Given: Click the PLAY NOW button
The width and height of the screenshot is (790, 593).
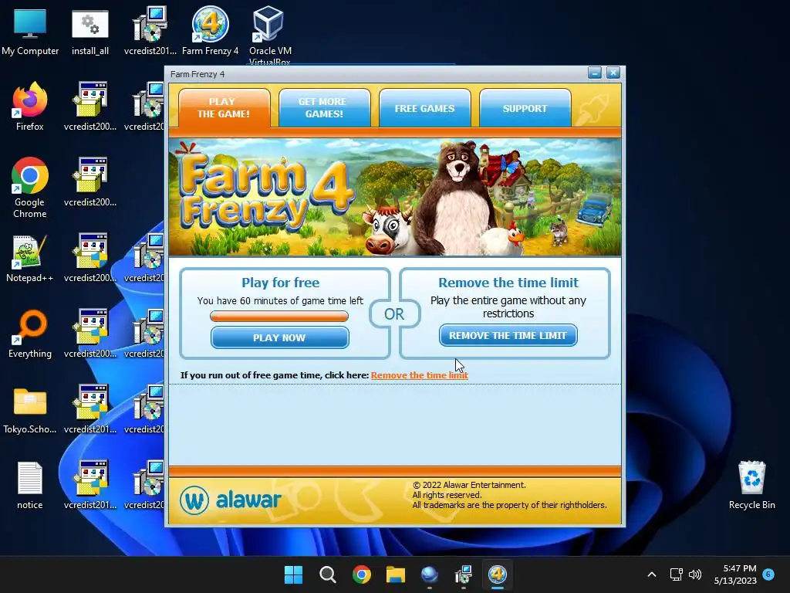Looking at the screenshot, I should click(279, 337).
